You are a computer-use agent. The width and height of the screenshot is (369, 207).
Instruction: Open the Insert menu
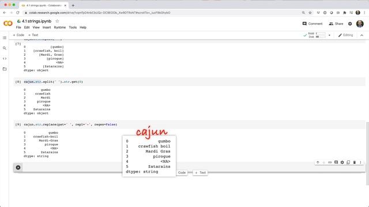(x=47, y=28)
